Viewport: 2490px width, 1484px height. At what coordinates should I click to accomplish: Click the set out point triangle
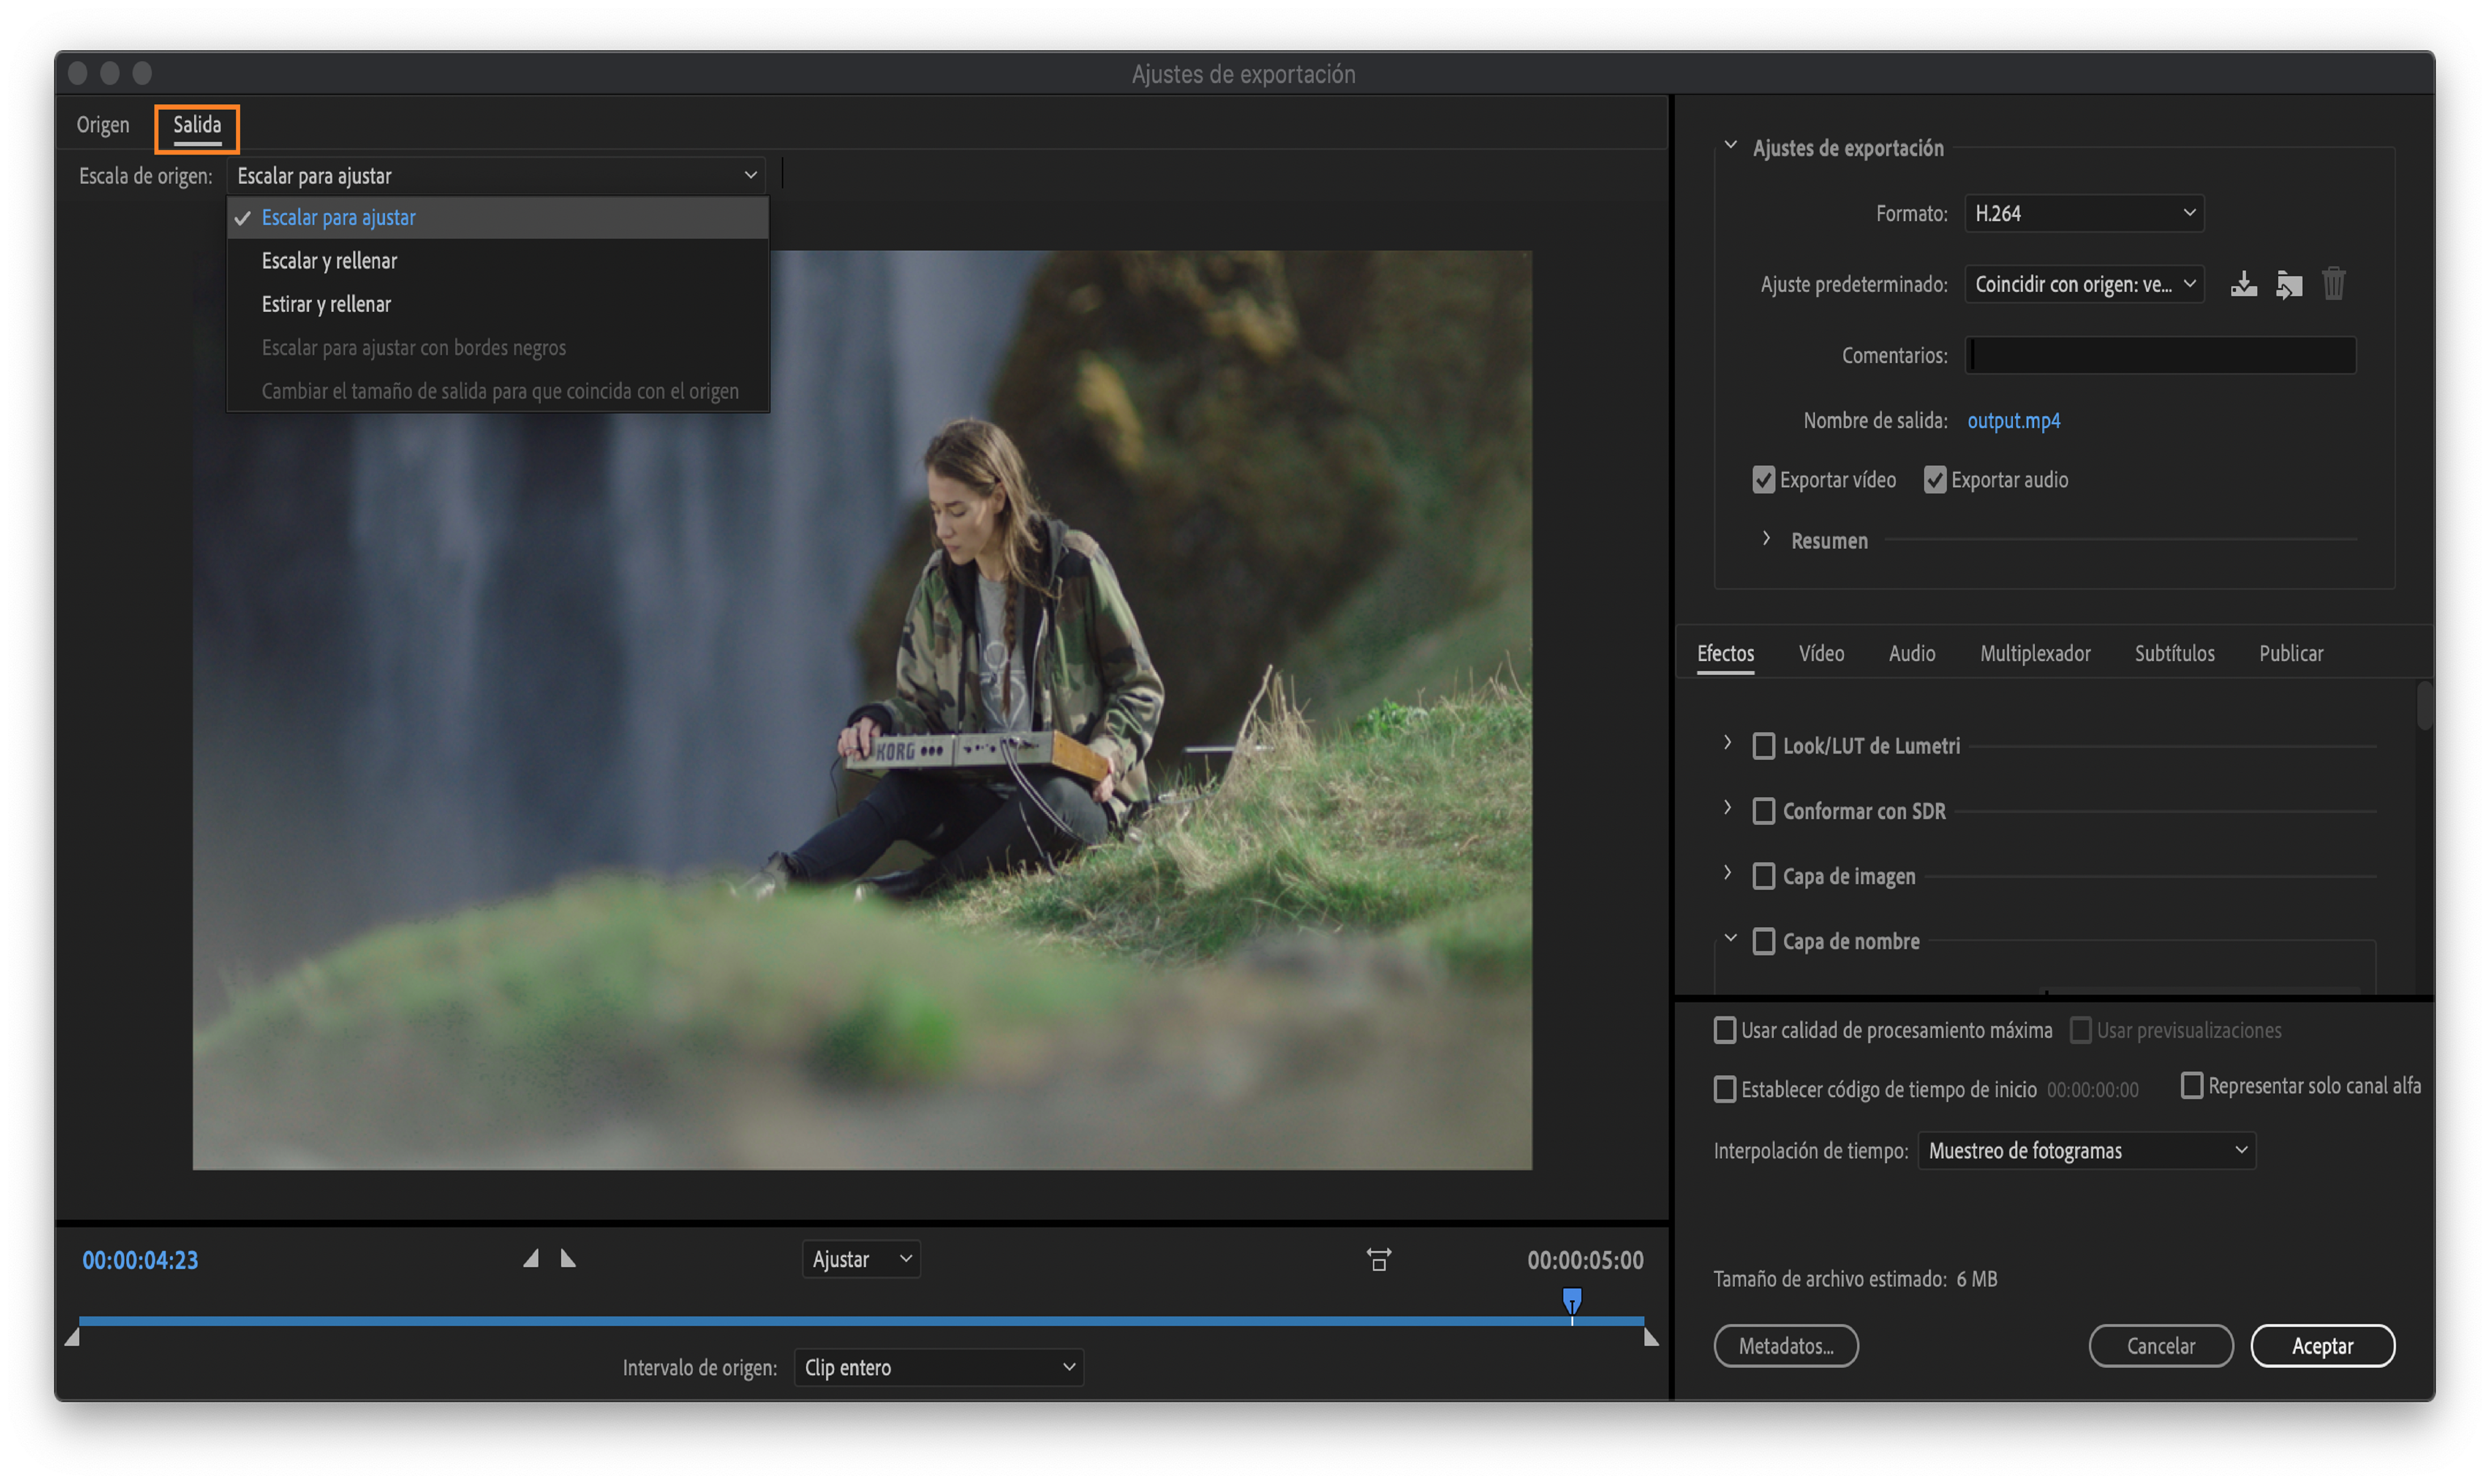[x=567, y=1258]
